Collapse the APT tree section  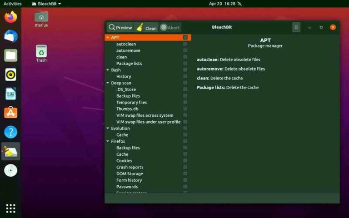tap(108, 38)
